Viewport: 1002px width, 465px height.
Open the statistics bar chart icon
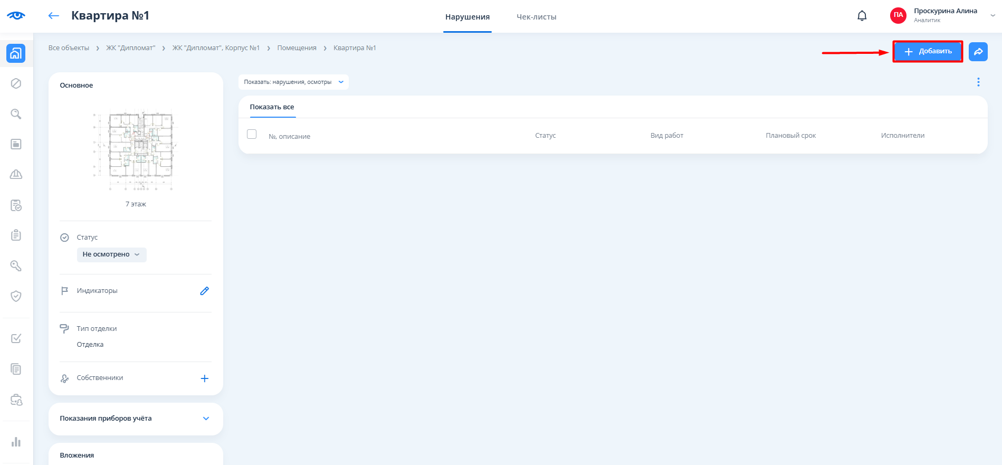coord(16,442)
